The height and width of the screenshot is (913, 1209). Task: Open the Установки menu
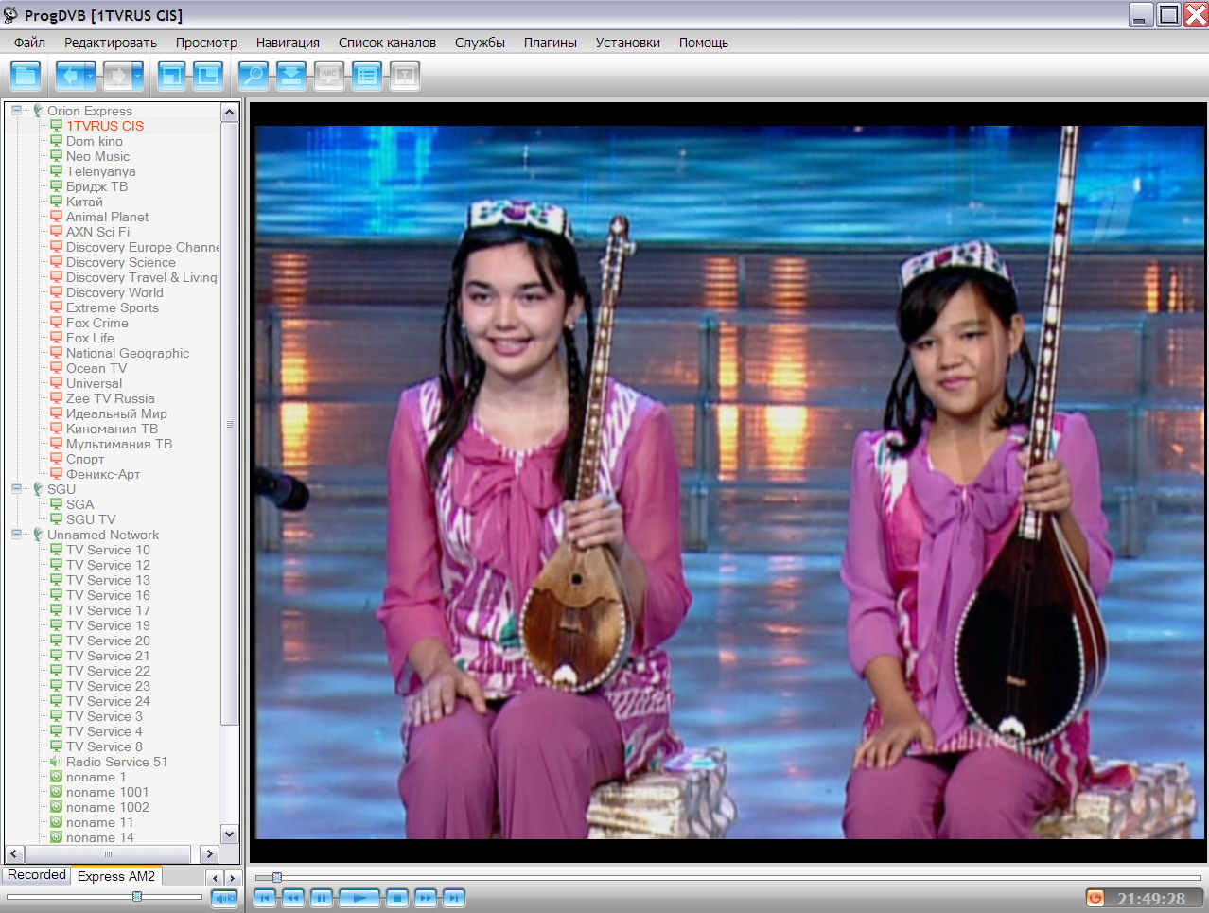(x=627, y=43)
